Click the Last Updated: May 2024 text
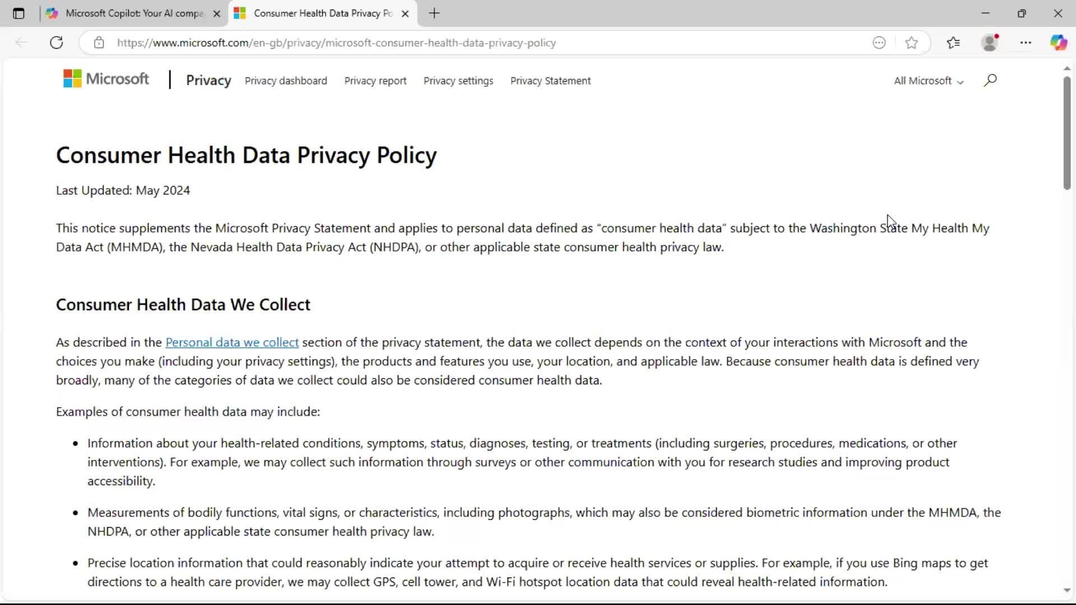1076x605 pixels. (123, 190)
